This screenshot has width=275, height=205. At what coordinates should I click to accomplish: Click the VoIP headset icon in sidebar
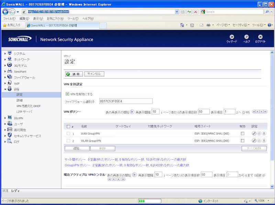pyautogui.click(x=10, y=83)
